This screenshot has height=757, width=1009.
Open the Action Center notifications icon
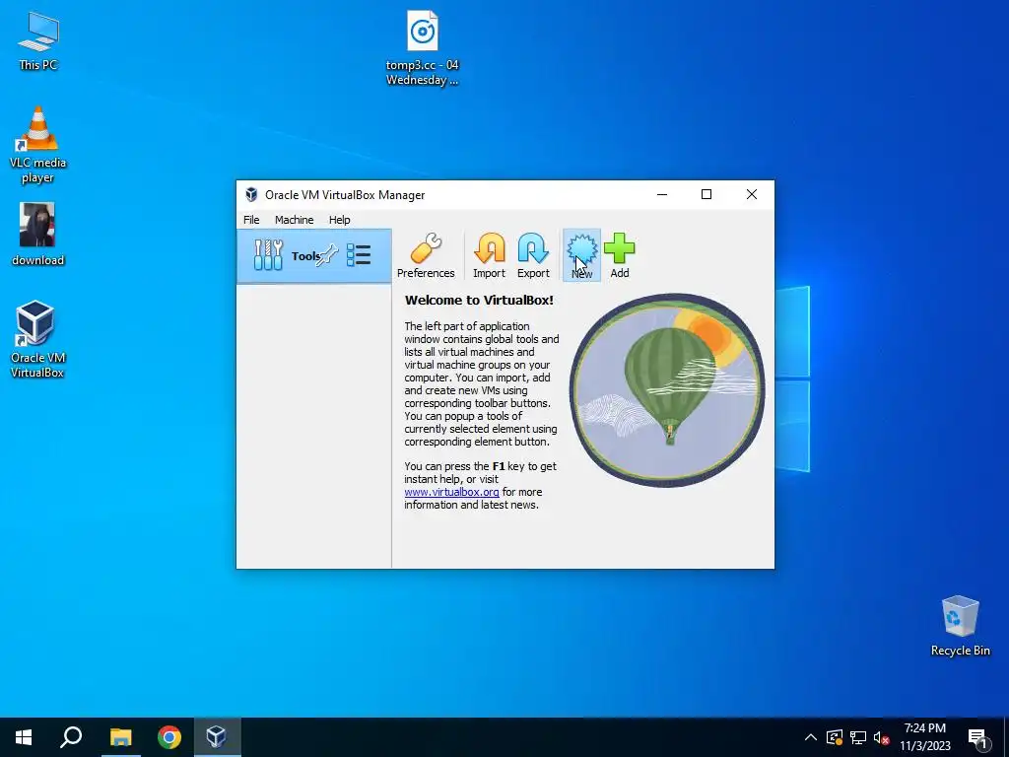click(x=977, y=739)
